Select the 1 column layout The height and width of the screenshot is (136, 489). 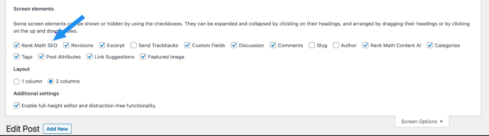pyautogui.click(x=17, y=81)
